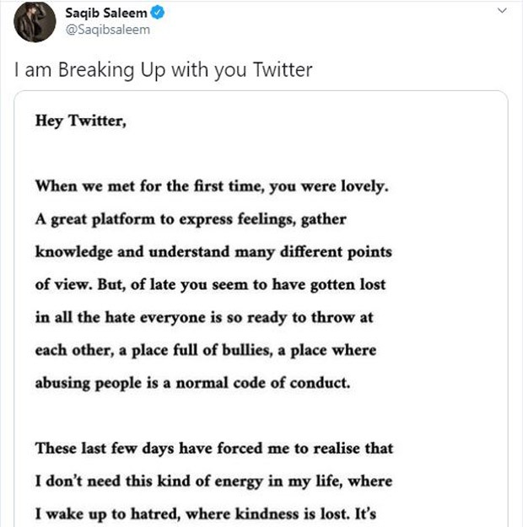Click the line "knowledge and understand many different points"
Screen dimensions: 523x527
point(213,252)
